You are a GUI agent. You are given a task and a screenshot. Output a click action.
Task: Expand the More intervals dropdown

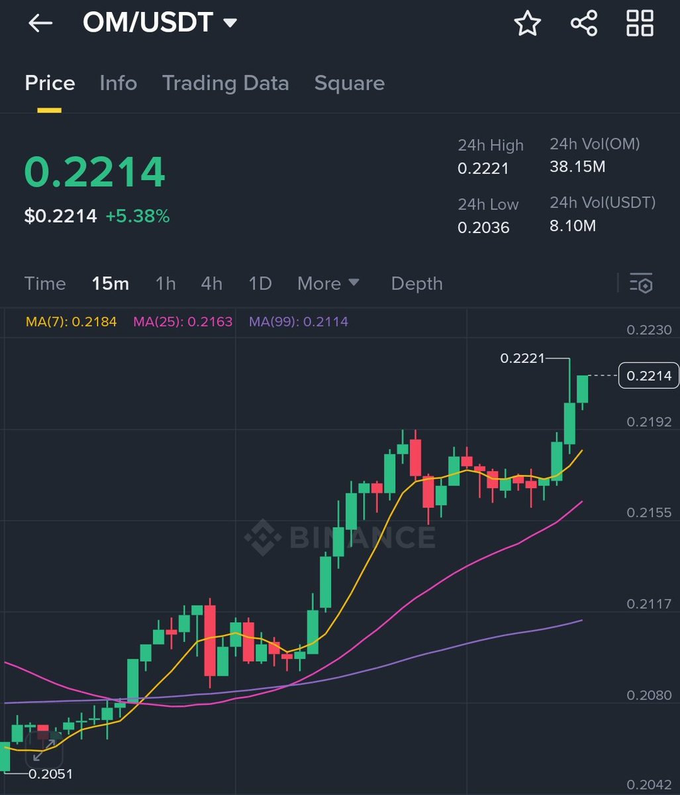328,284
